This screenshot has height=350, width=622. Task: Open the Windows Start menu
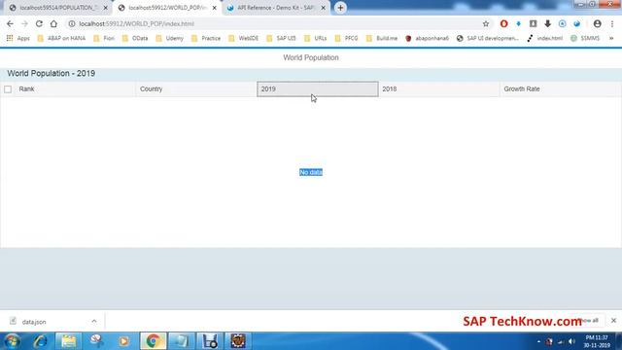(13, 341)
